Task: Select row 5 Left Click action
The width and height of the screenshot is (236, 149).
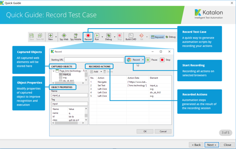Action: (x=130, y=96)
